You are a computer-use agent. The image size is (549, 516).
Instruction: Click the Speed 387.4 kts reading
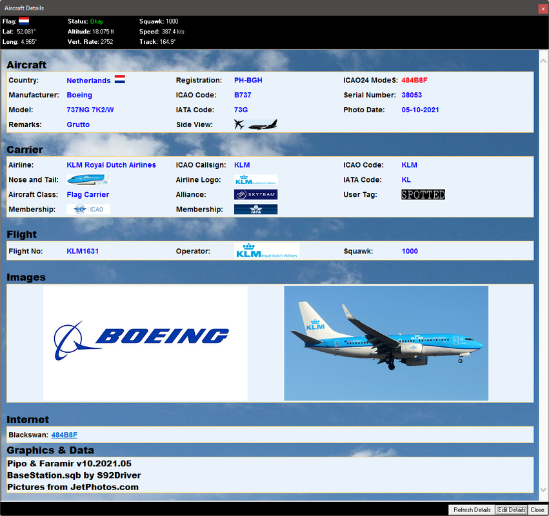coord(162,32)
